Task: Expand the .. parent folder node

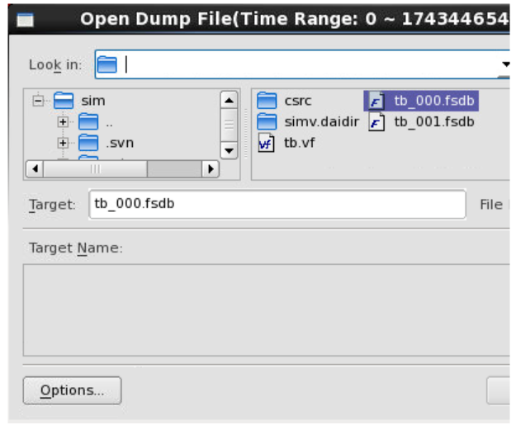Action: point(63,122)
